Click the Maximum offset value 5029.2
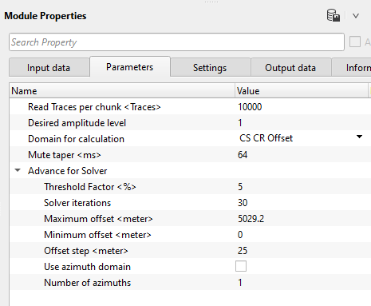The height and width of the screenshot is (306, 371). click(251, 219)
